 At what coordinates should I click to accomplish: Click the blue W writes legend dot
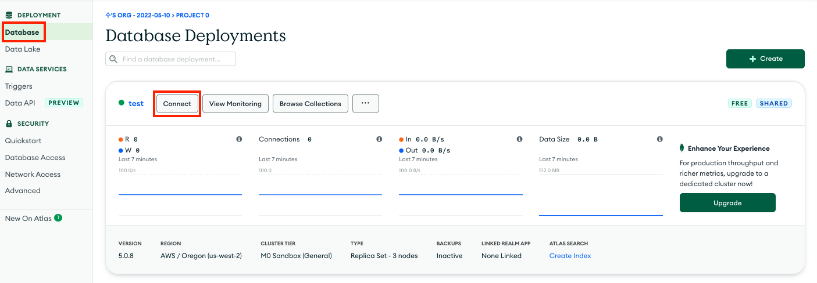pos(121,150)
